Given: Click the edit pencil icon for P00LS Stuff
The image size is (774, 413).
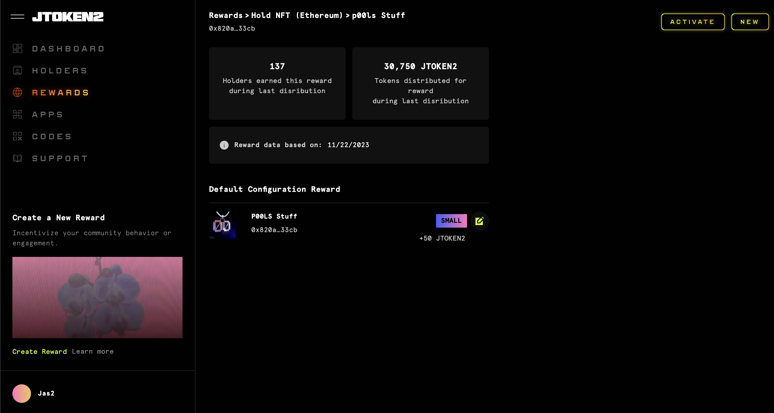Looking at the screenshot, I should tap(479, 221).
